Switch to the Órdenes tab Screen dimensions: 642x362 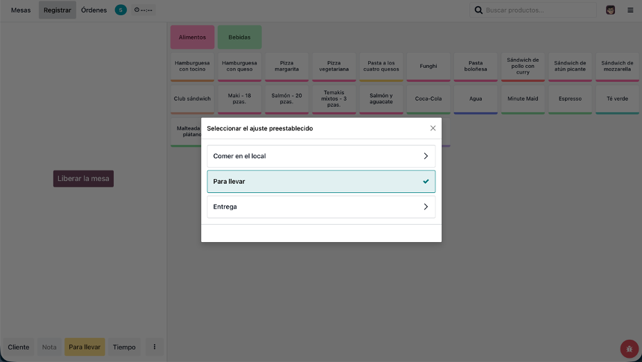(x=94, y=10)
